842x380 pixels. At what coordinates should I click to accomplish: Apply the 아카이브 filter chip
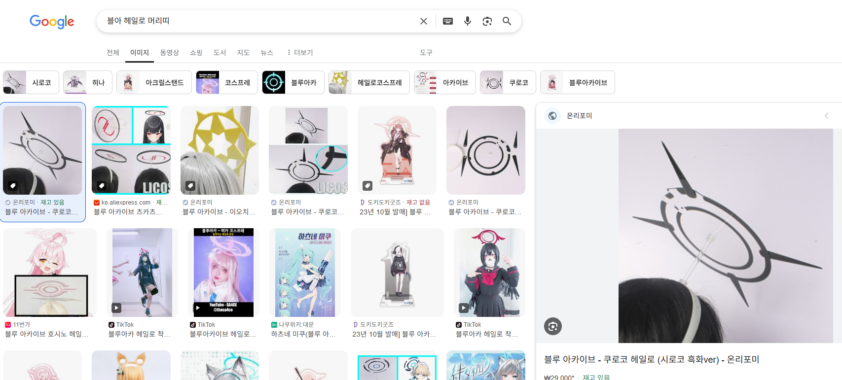[445, 82]
